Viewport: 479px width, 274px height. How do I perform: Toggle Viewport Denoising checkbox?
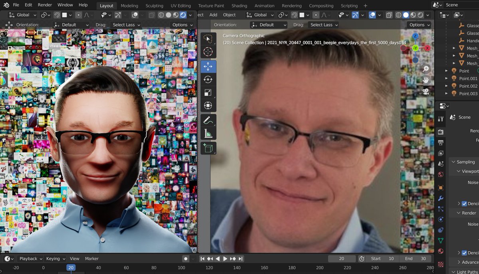(x=464, y=204)
